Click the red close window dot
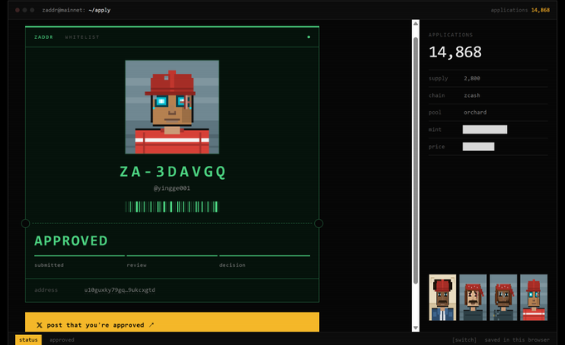The image size is (565, 345). [x=17, y=10]
